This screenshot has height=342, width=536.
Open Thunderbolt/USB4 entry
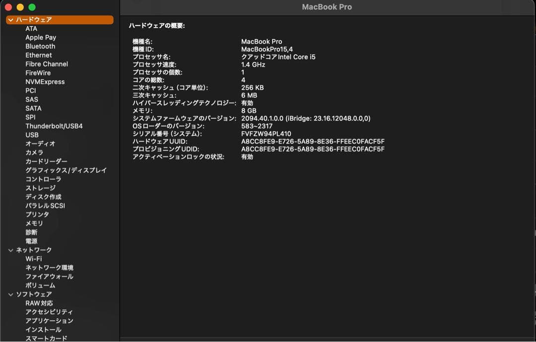[x=54, y=126]
